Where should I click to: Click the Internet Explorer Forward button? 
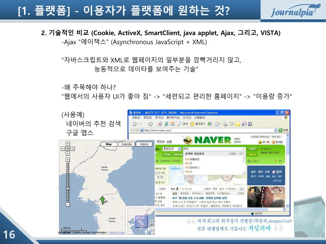click(x=150, y=124)
